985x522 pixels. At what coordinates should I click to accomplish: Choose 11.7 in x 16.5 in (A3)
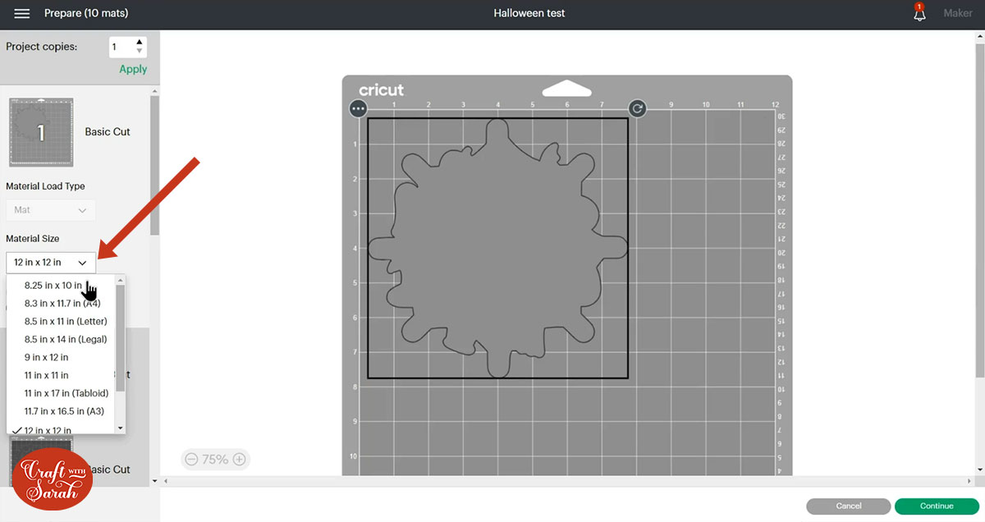[63, 412]
